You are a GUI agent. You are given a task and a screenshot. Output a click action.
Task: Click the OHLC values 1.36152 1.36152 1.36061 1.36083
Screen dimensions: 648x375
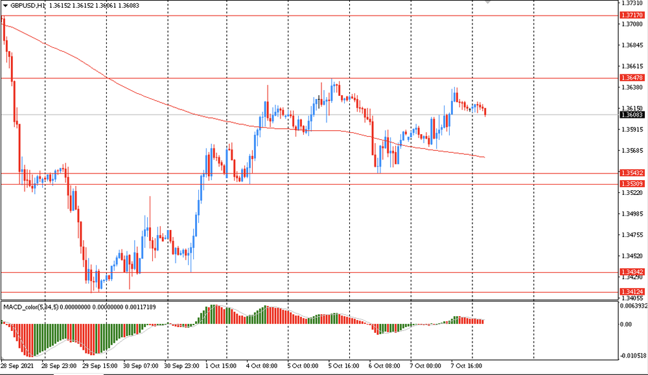coord(94,6)
